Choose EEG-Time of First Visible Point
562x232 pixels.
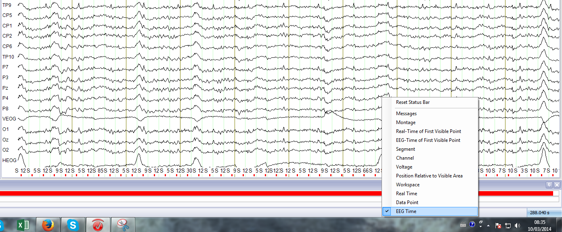(430, 140)
